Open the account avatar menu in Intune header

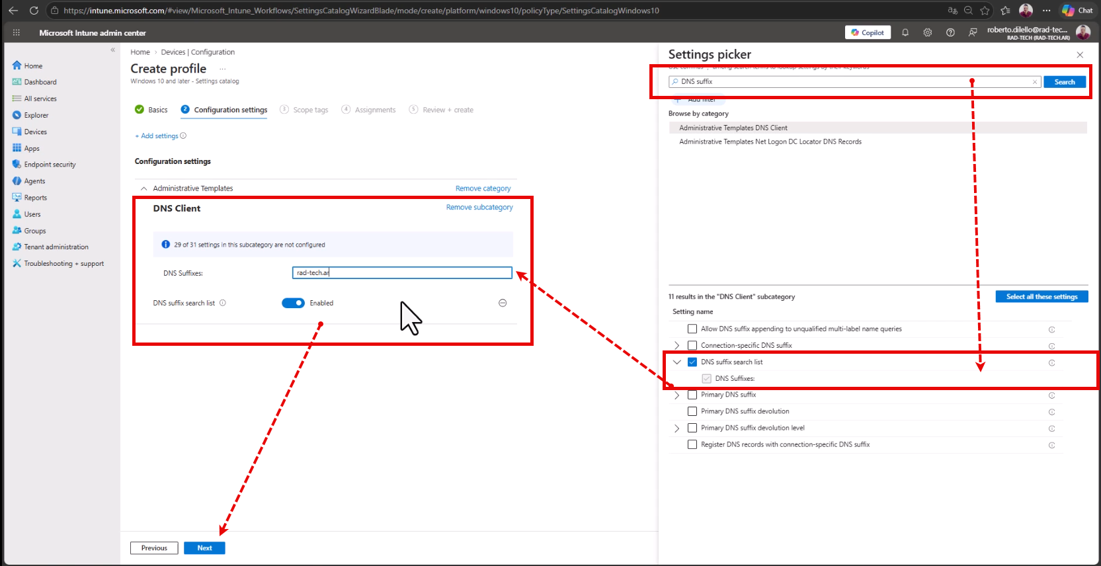1083,32
